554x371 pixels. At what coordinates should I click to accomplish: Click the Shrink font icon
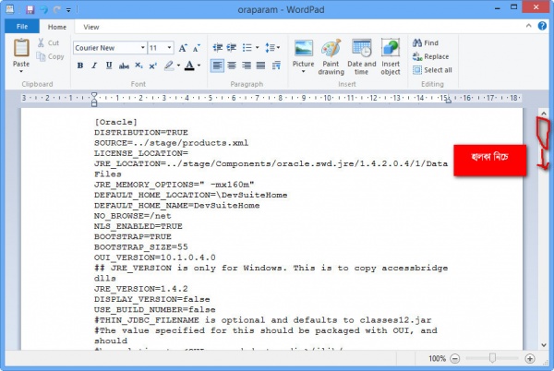click(x=196, y=48)
